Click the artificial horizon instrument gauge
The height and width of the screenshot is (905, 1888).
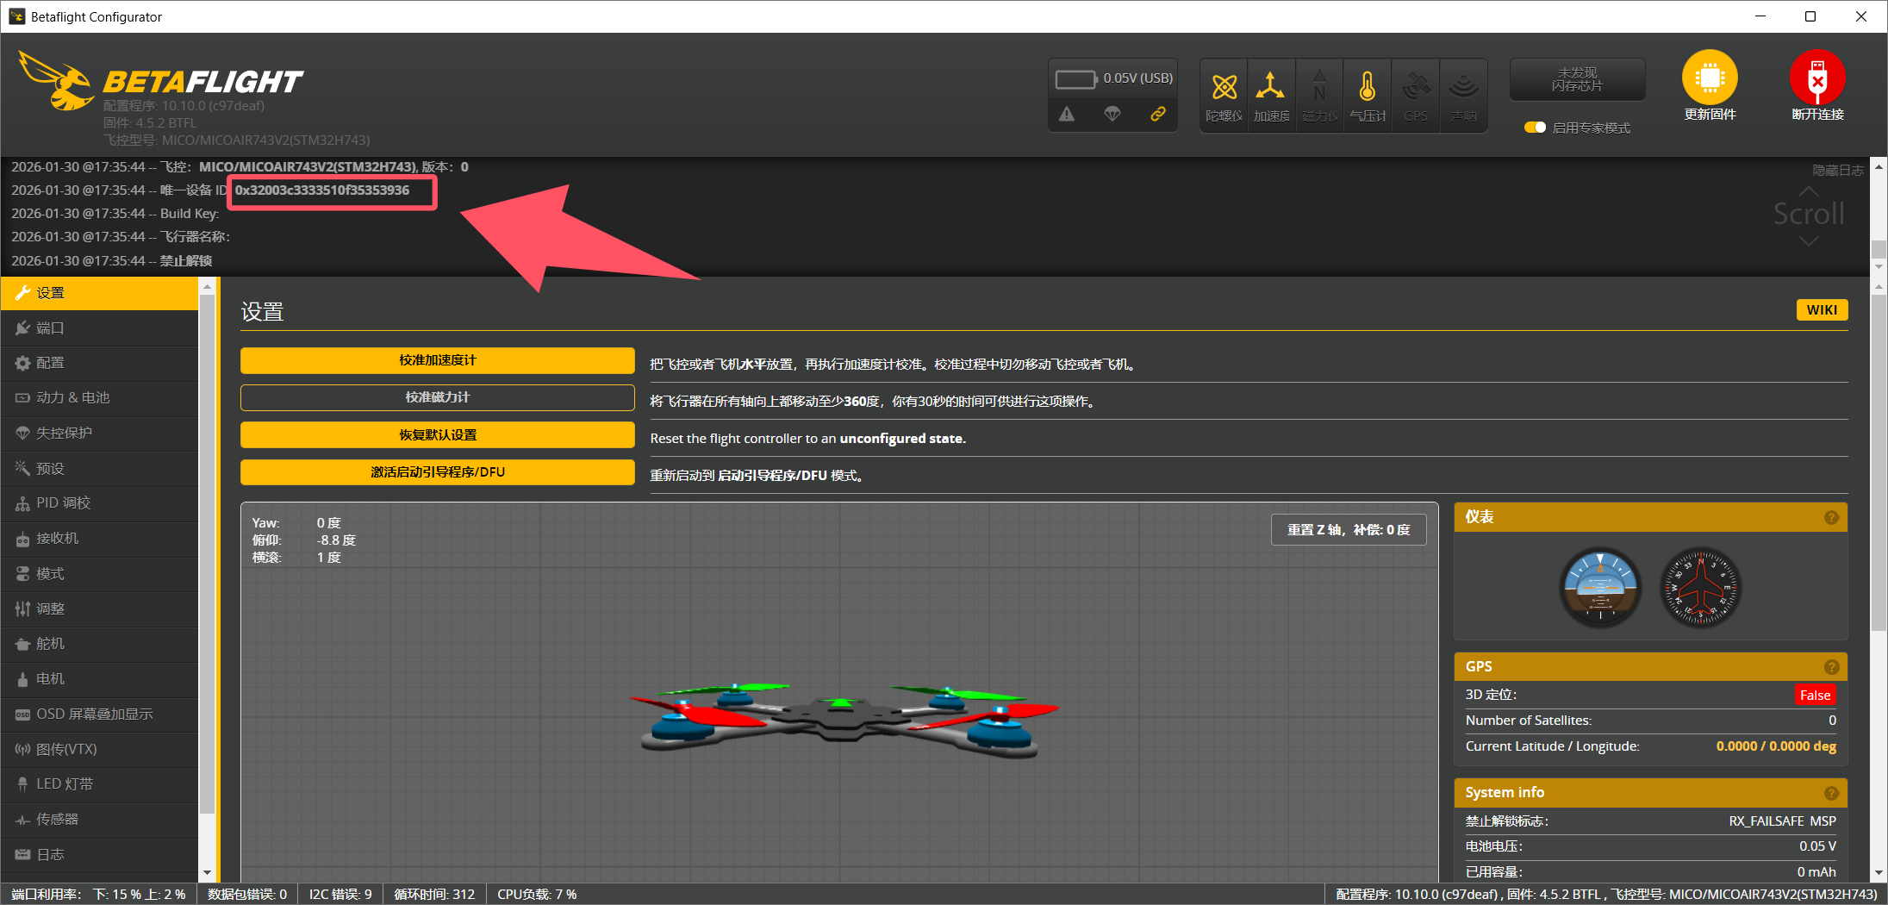tap(1600, 588)
